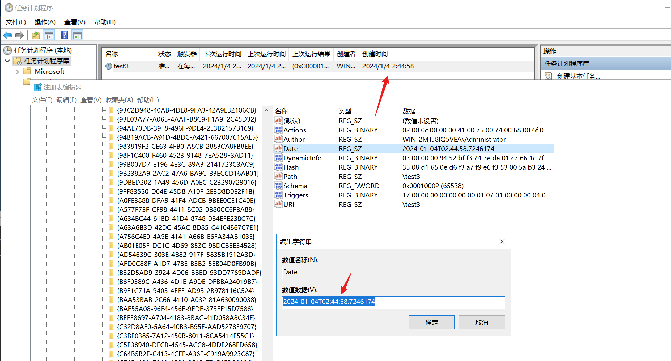Click the show/hide action pane icon
Image resolution: width=671 pixels, height=361 pixels.
click(78, 35)
